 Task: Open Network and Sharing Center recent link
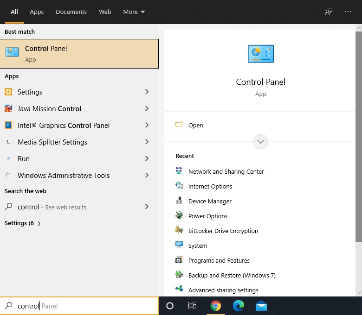pyautogui.click(x=226, y=172)
